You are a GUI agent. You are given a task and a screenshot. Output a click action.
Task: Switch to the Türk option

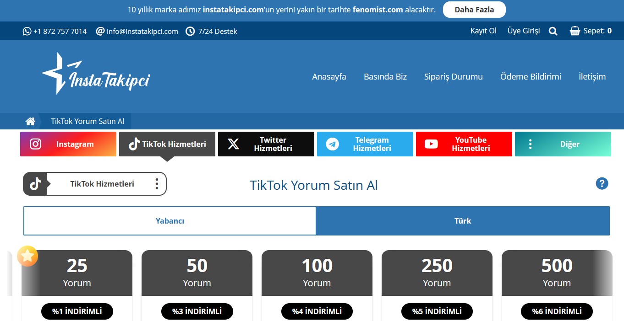(462, 221)
